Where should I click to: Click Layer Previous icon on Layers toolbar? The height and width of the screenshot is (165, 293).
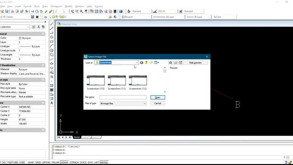(x=115, y=17)
